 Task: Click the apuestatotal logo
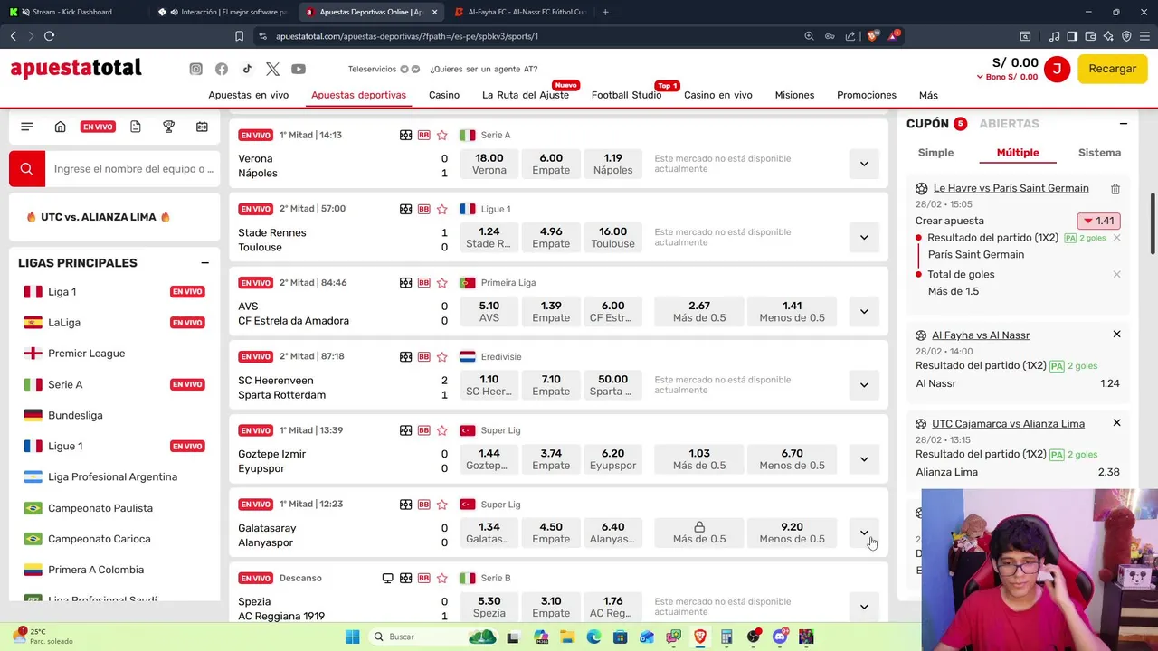(x=76, y=69)
